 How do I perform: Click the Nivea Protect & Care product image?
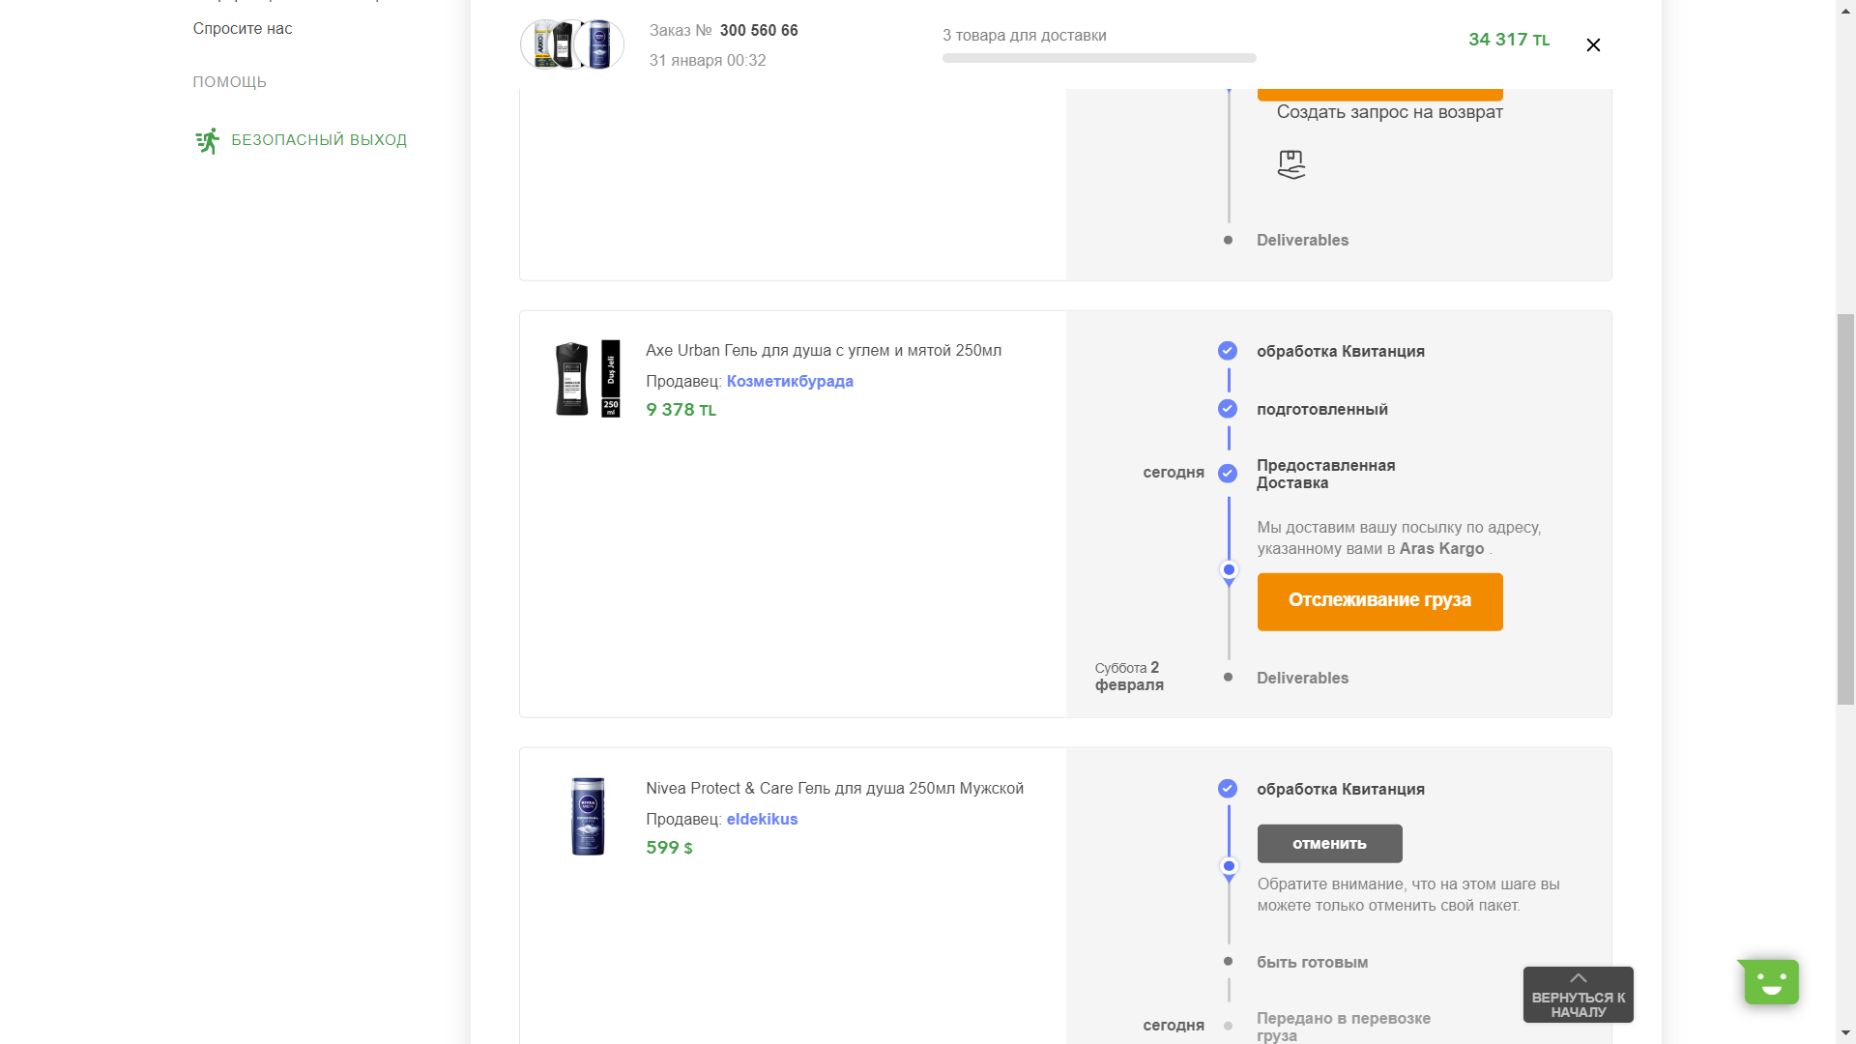pos(588,816)
